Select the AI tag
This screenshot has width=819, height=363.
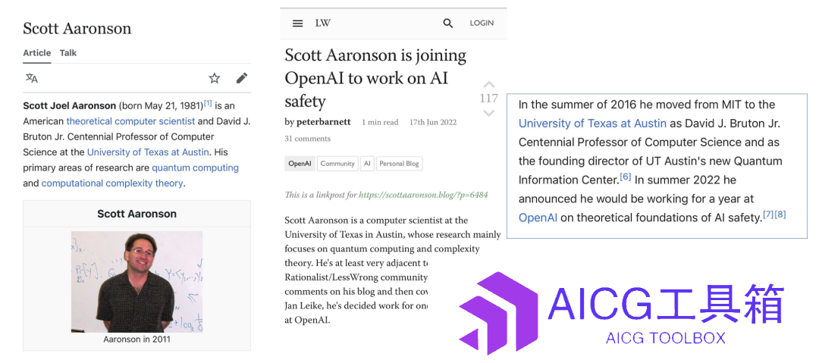[x=367, y=164]
